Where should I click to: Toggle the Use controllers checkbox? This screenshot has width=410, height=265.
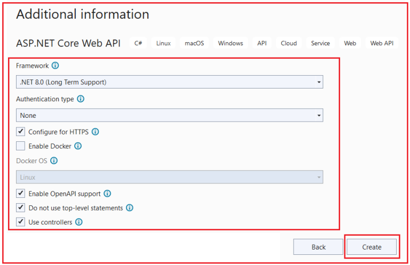pos(21,222)
